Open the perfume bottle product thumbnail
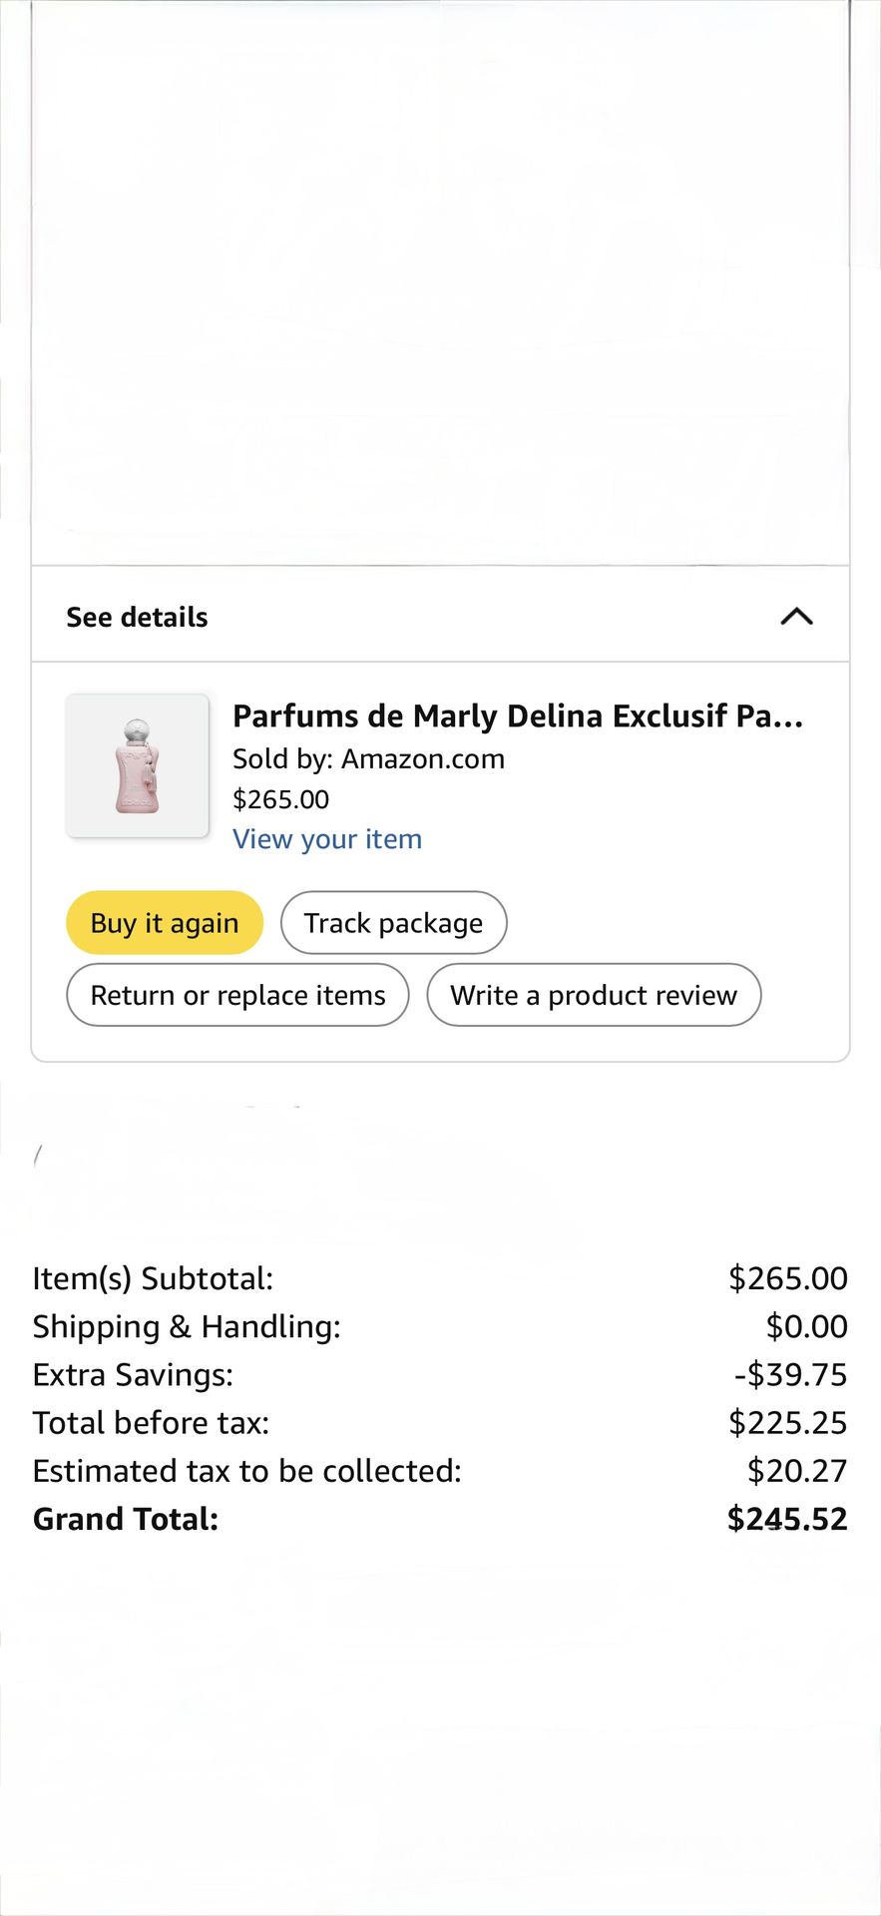The height and width of the screenshot is (1916, 881). pos(138,765)
